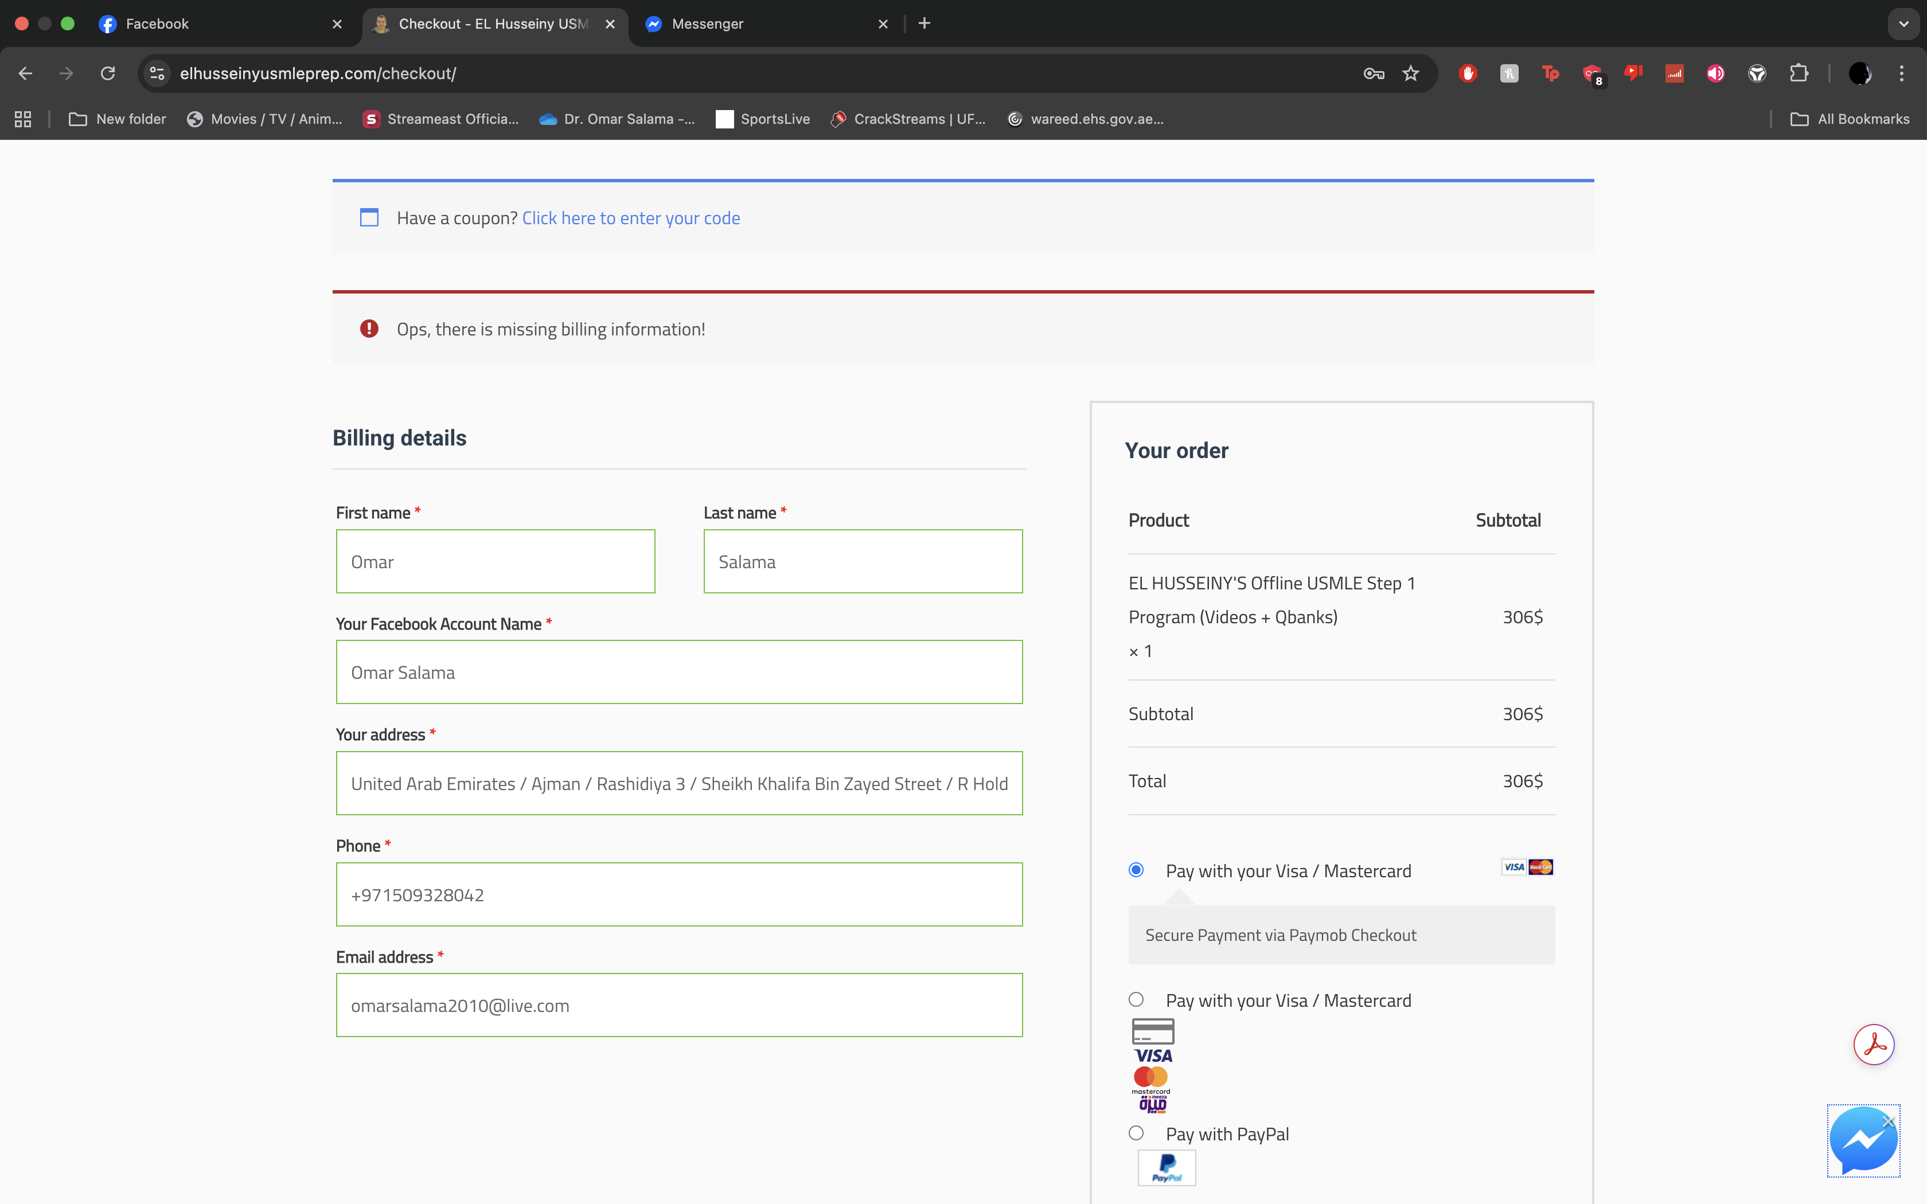Image resolution: width=1927 pixels, height=1204 pixels.
Task: Click the Email address input field
Action: pyautogui.click(x=678, y=1005)
